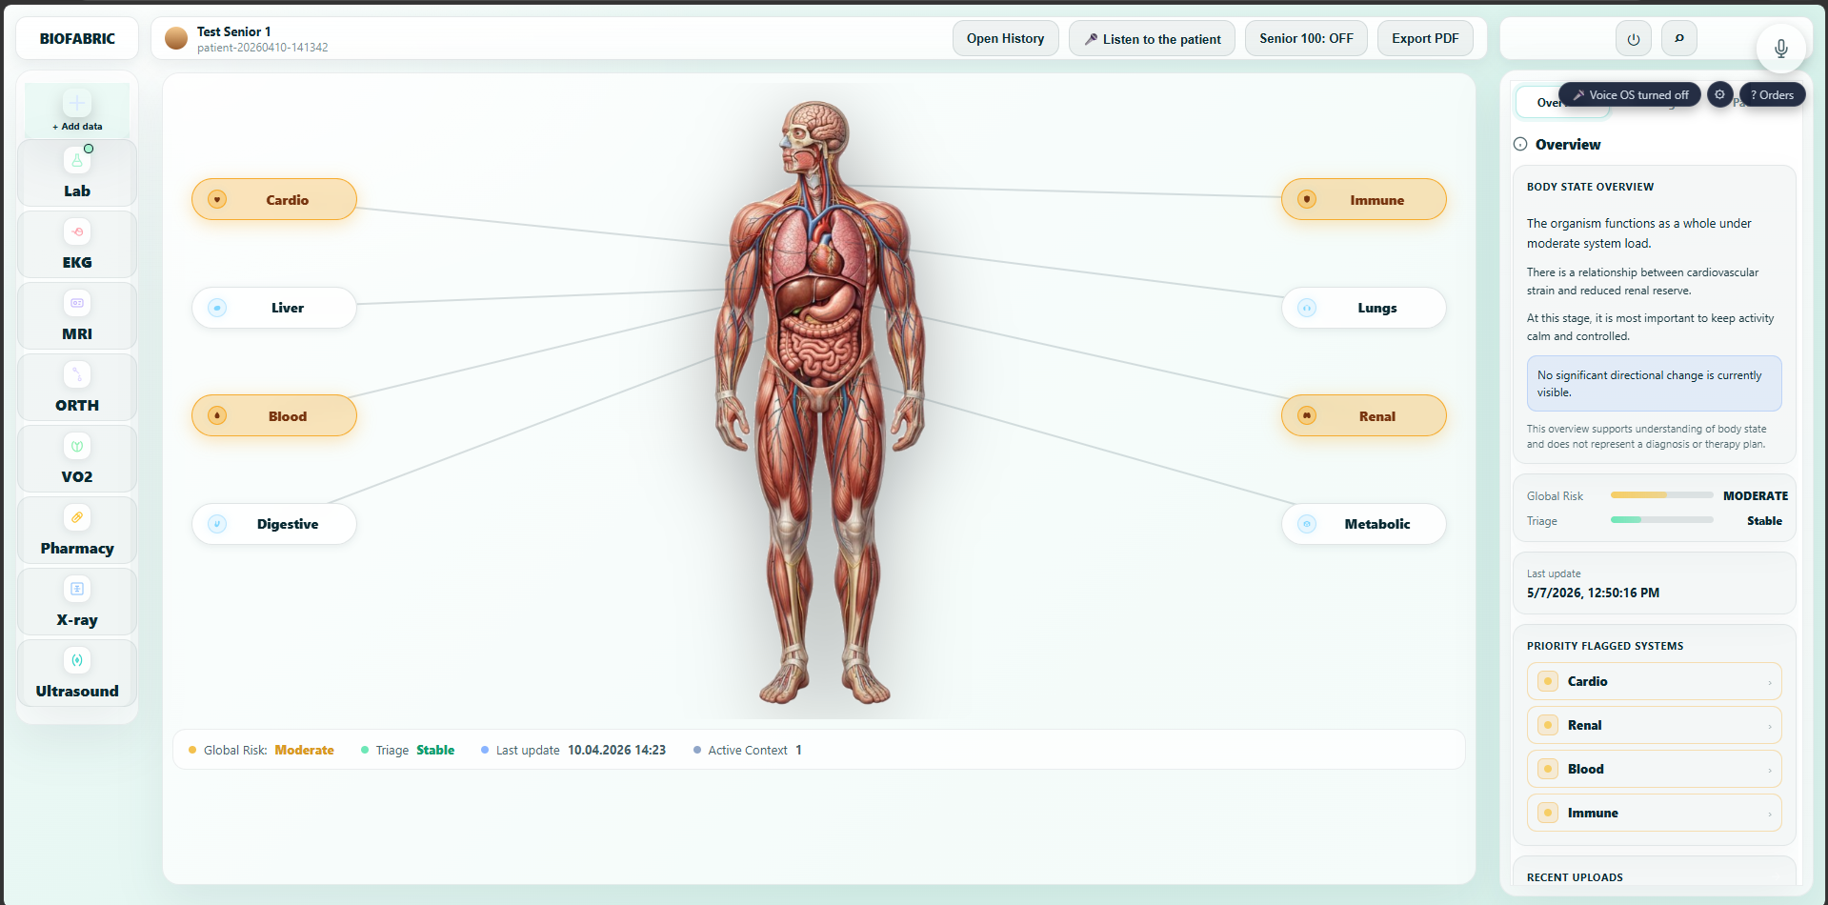The height and width of the screenshot is (905, 1828).
Task: Click the 5/7/2026, 12:50:16 PM timestamp
Action: tap(1593, 593)
